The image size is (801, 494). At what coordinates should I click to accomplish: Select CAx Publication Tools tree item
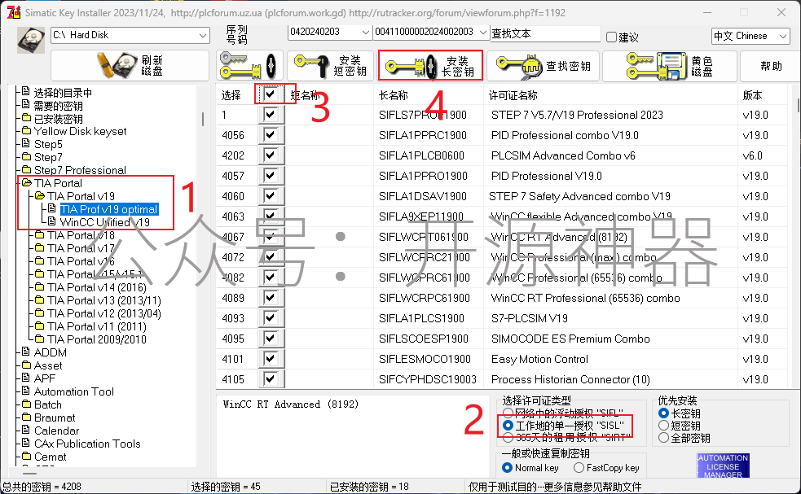[x=87, y=444]
